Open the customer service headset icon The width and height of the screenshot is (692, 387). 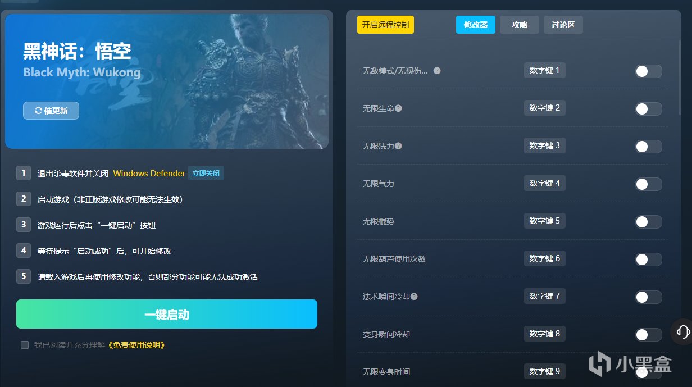click(x=683, y=331)
